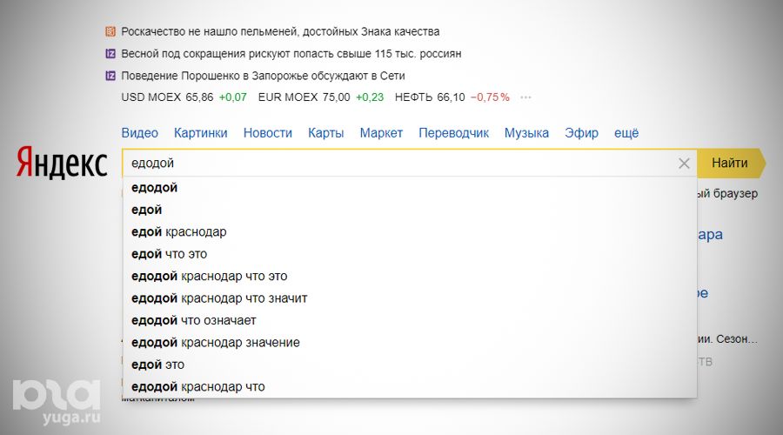Select suggestion 'едой краснодар'

[178, 232]
